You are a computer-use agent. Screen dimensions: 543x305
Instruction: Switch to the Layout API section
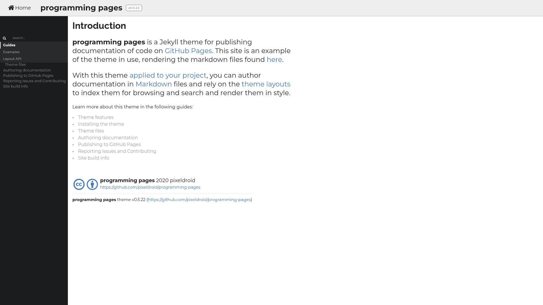[34, 59]
